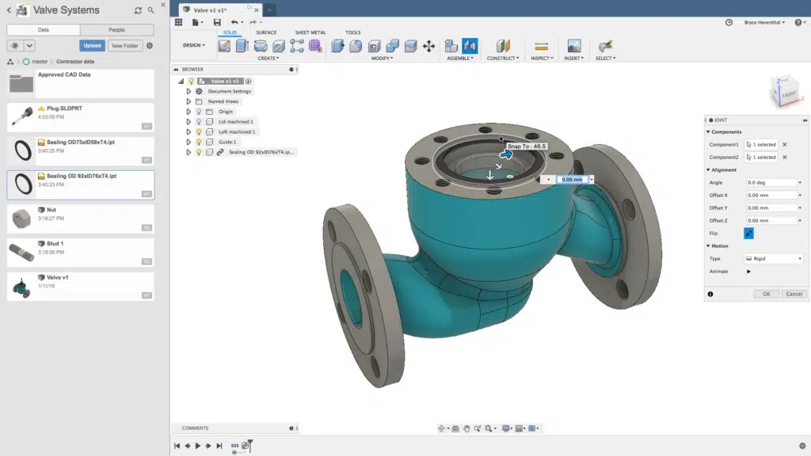The height and width of the screenshot is (456, 811).
Task: Open the Joint tool in Assemble panel
Action: [470, 47]
